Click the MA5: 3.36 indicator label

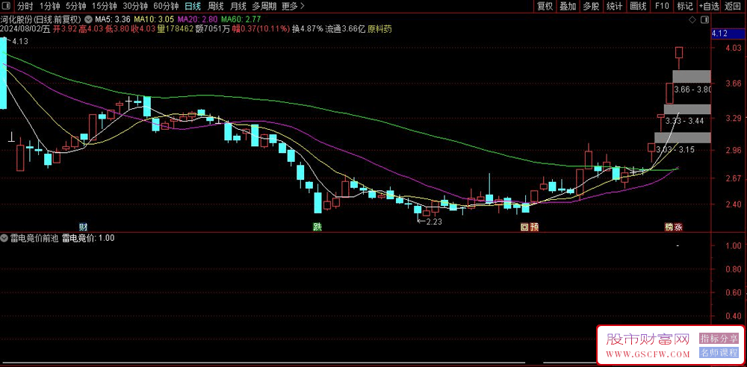tap(113, 19)
